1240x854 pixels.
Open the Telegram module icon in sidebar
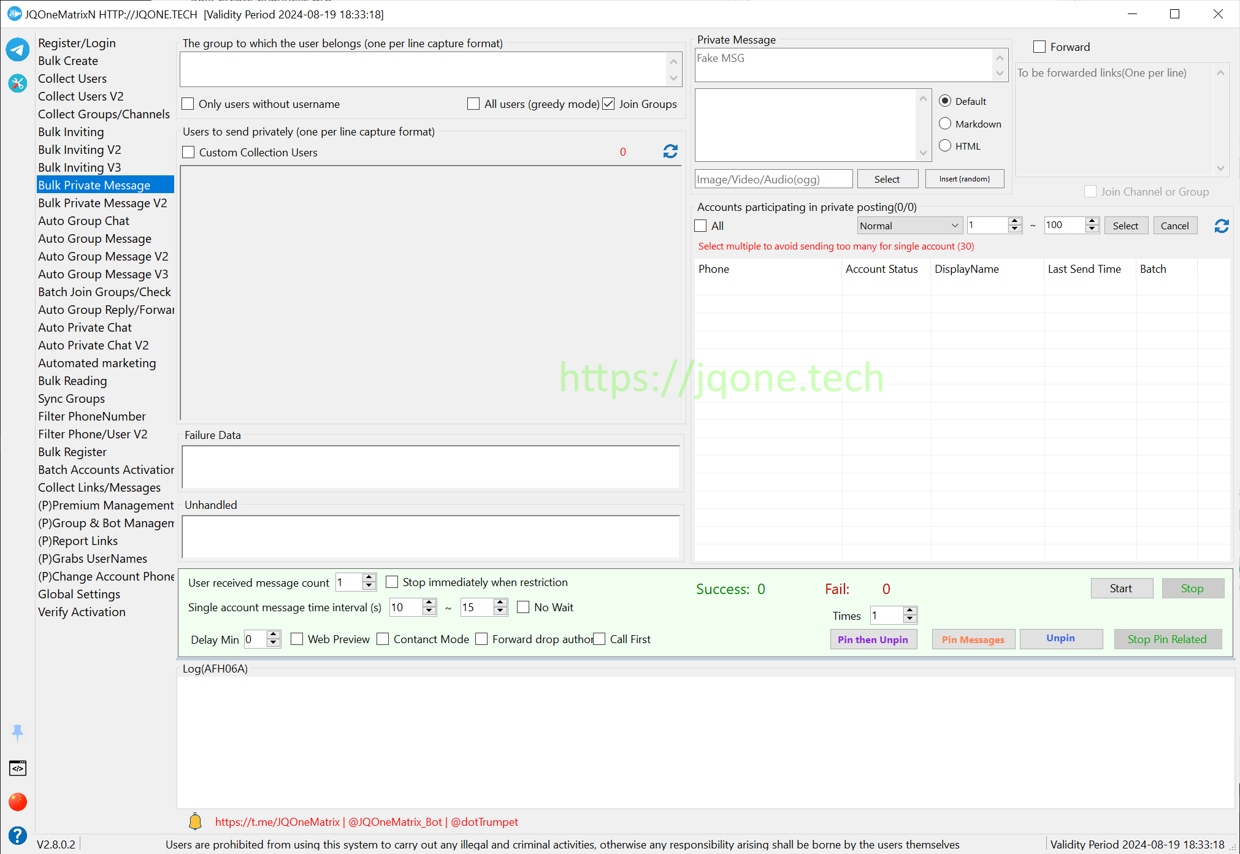(x=18, y=50)
